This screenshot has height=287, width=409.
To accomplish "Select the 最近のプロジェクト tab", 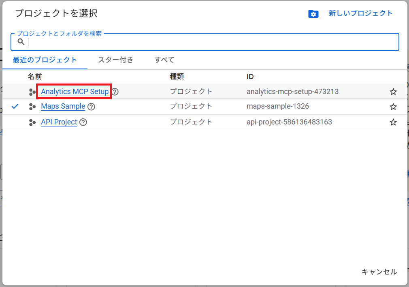I will click(x=45, y=60).
